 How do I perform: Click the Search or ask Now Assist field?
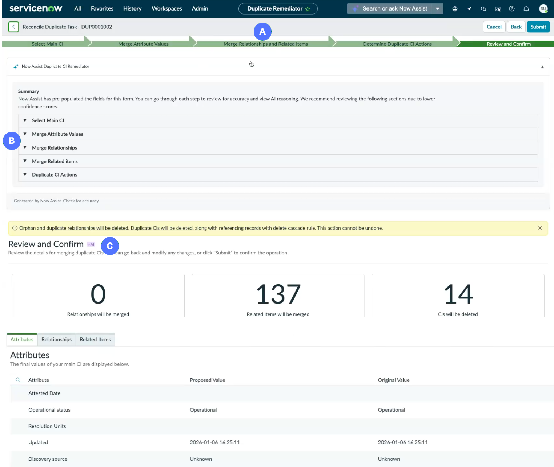click(389, 9)
